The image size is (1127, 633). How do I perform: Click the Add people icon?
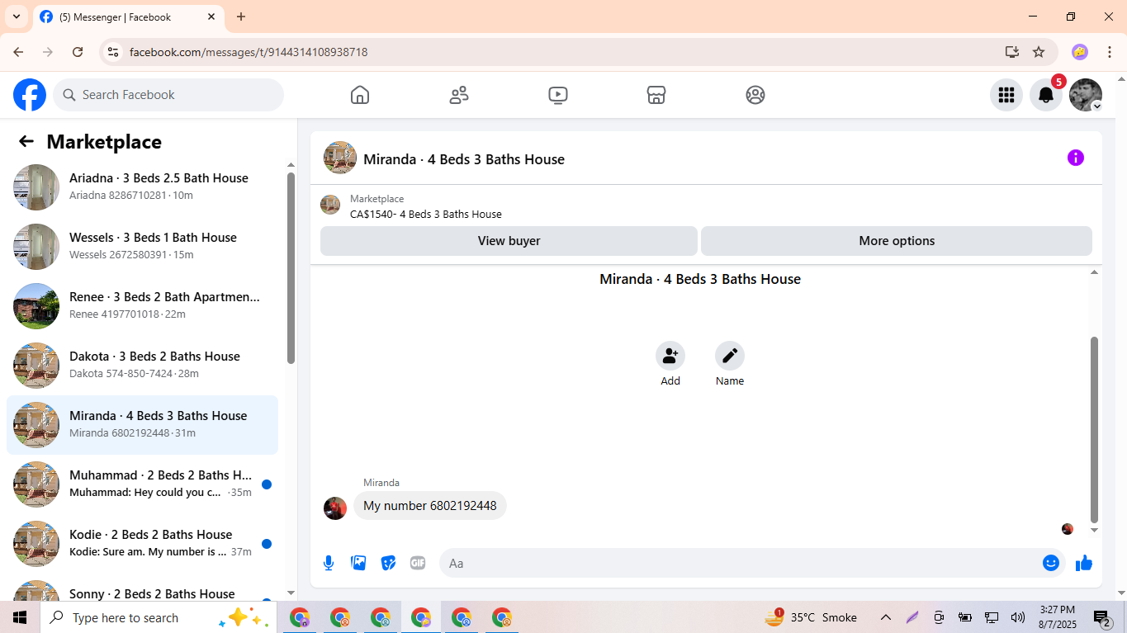coord(670,356)
